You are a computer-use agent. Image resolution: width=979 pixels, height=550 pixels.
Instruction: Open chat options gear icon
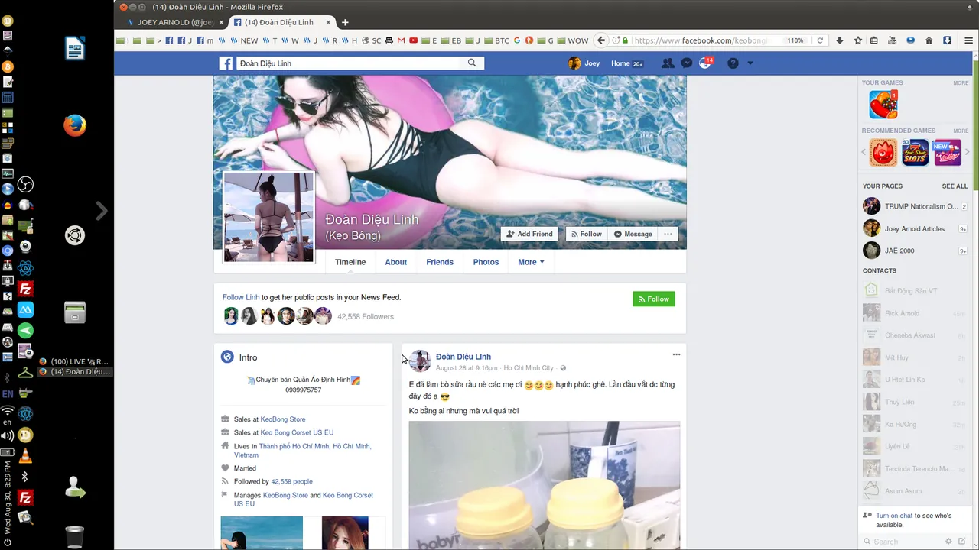tap(949, 541)
